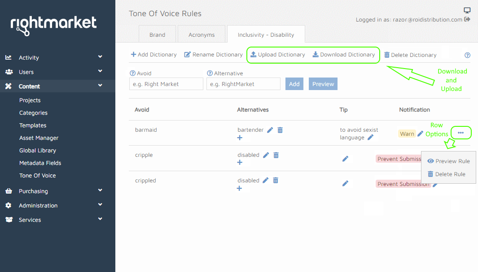
Task: Edit the tip for barmaid rule
Action: [370, 138]
